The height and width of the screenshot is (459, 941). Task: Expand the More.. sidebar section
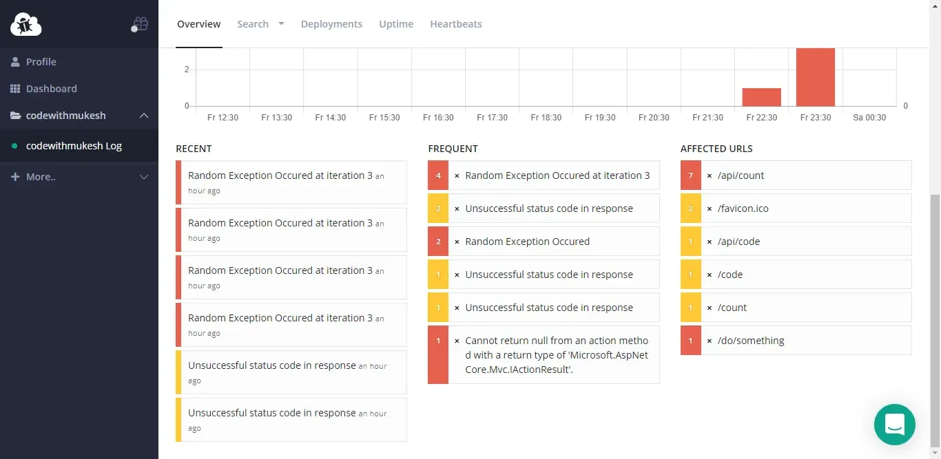tap(144, 177)
